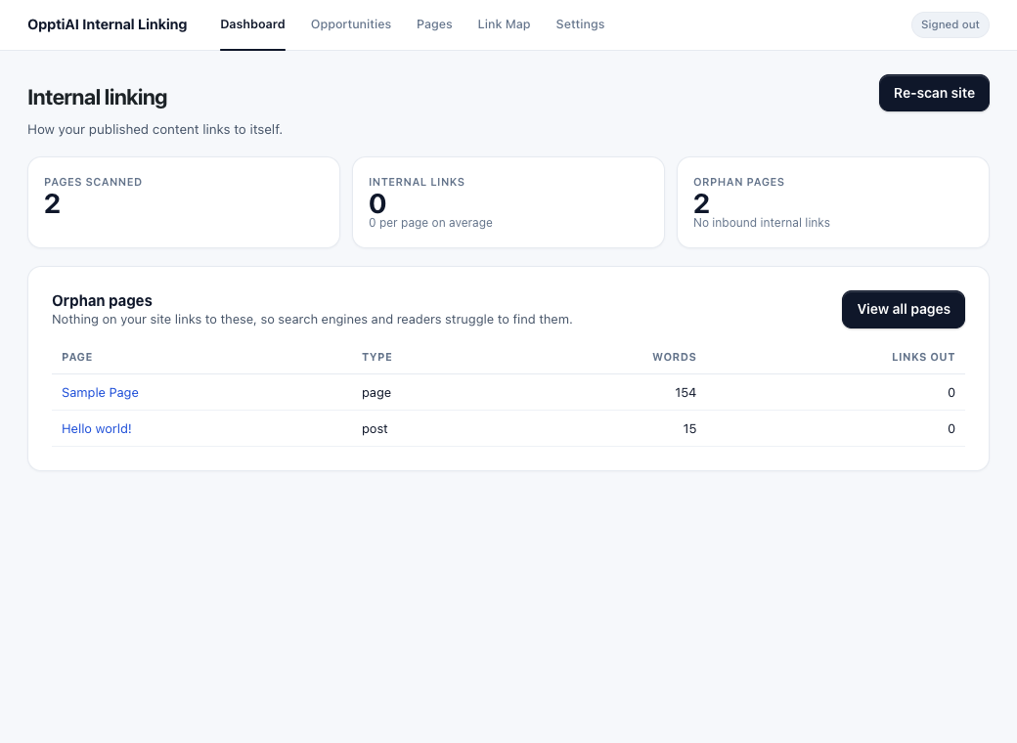Select the Pages Scanned stat card
This screenshot has height=743, width=1017.
tap(184, 202)
